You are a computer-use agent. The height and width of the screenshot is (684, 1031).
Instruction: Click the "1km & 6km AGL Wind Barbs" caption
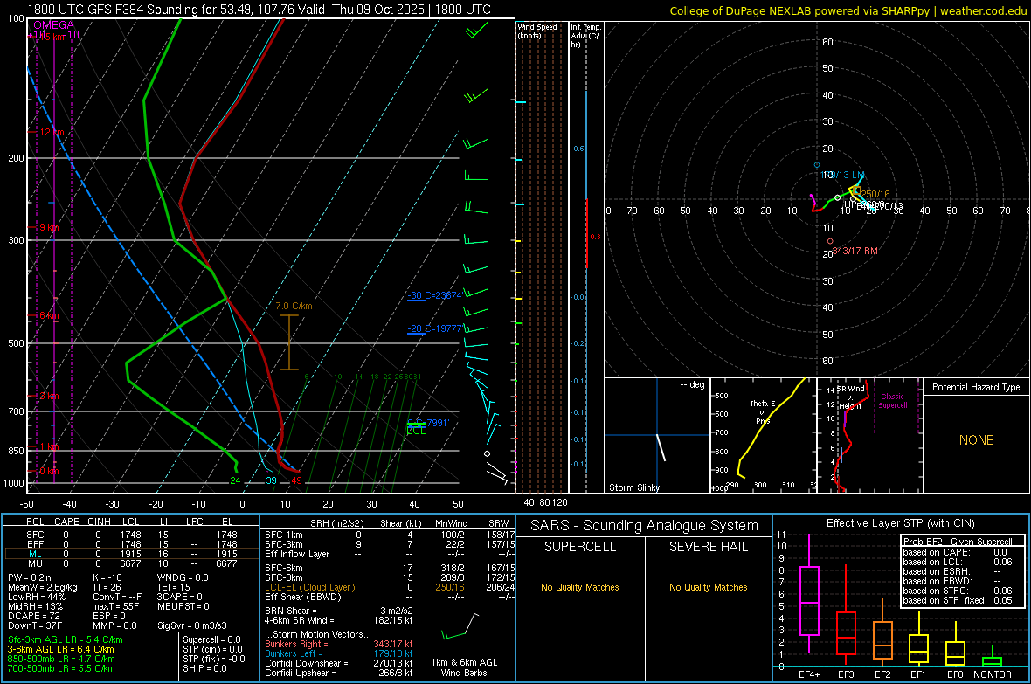(464, 667)
